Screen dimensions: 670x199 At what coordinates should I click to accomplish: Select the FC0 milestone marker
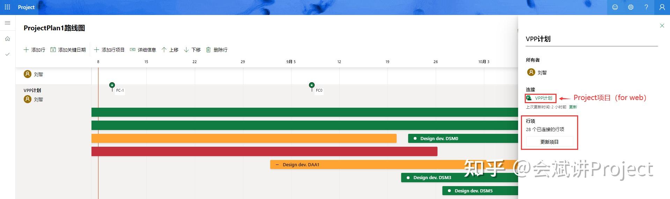tap(312, 85)
